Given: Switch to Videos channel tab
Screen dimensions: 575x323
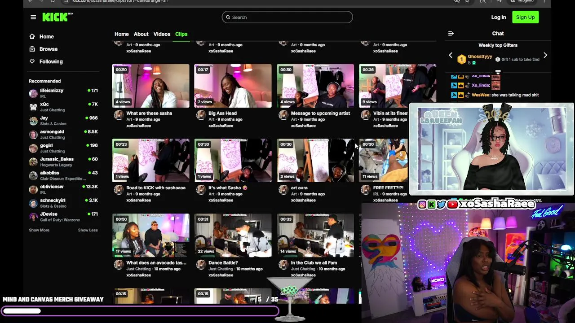Looking at the screenshot, I should click(162, 34).
